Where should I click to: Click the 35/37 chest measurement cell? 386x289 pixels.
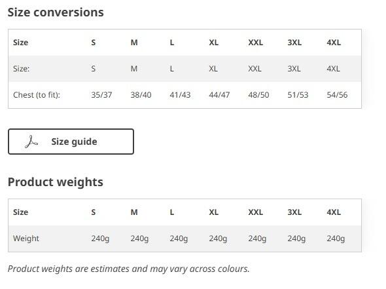[x=101, y=95]
